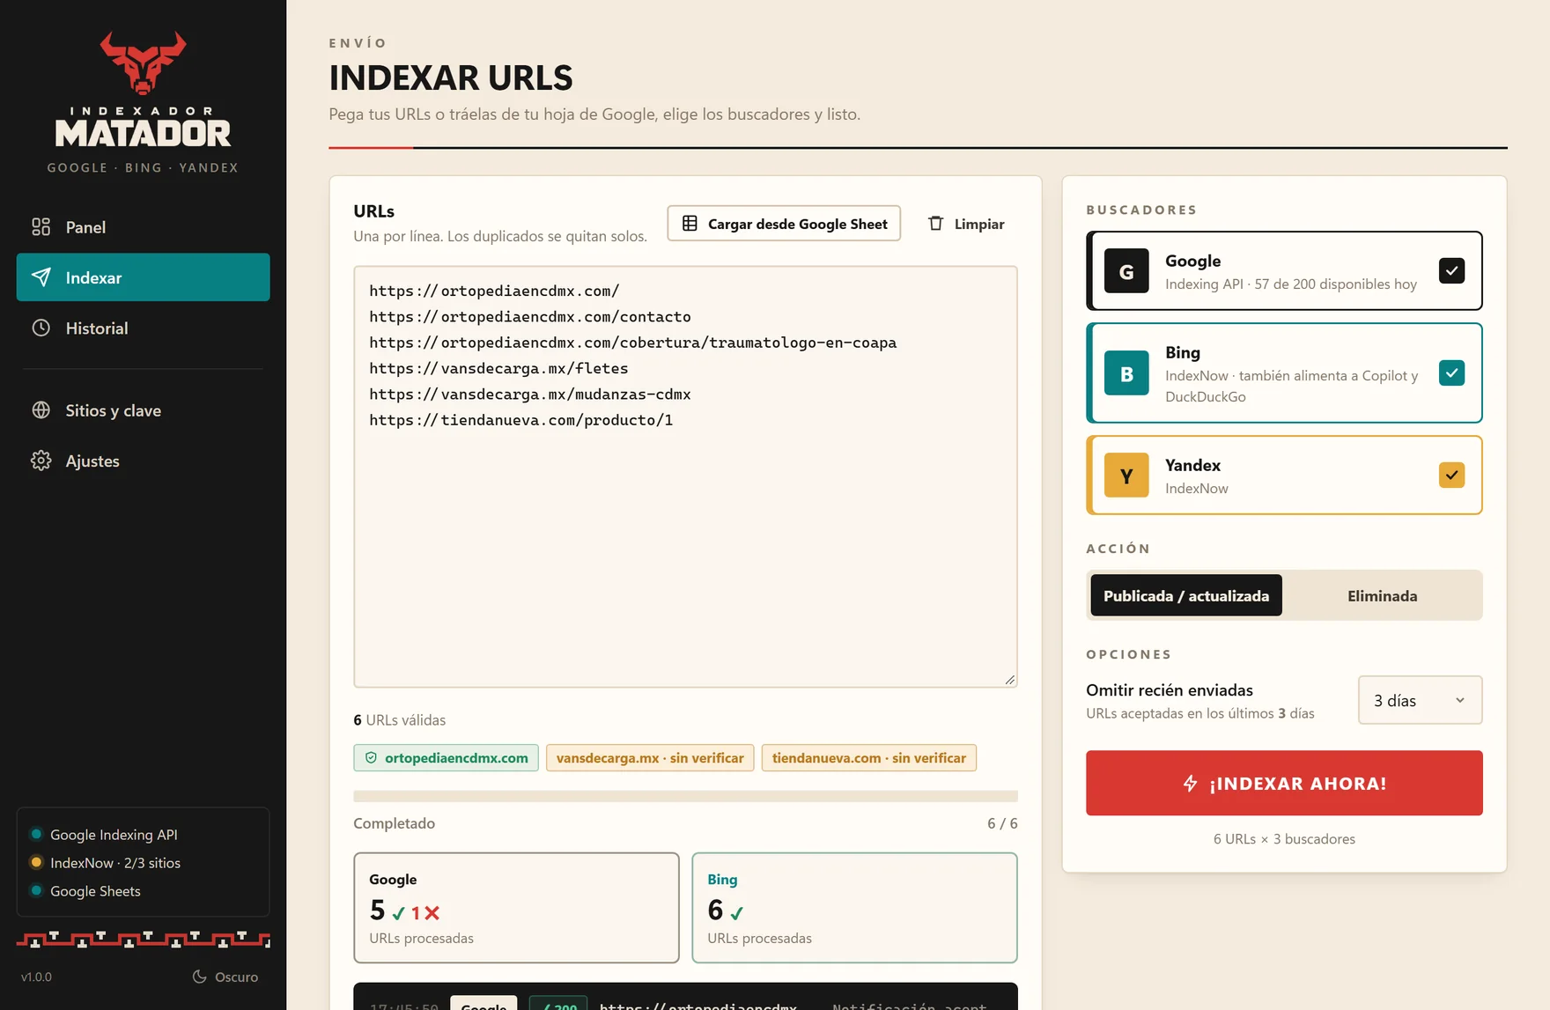Click the Google Sheet table icon
Screen dimensions: 1550x1010
pyautogui.click(x=690, y=224)
